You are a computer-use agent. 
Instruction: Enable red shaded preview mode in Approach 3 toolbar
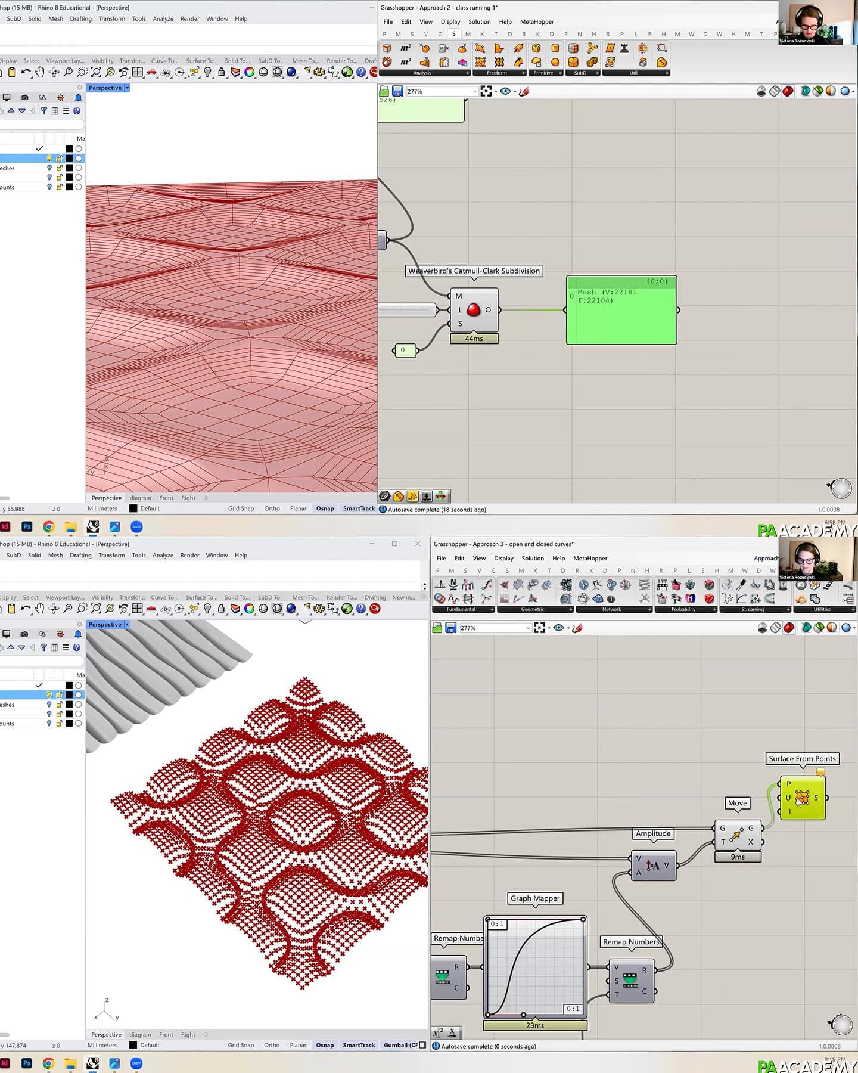(x=789, y=628)
